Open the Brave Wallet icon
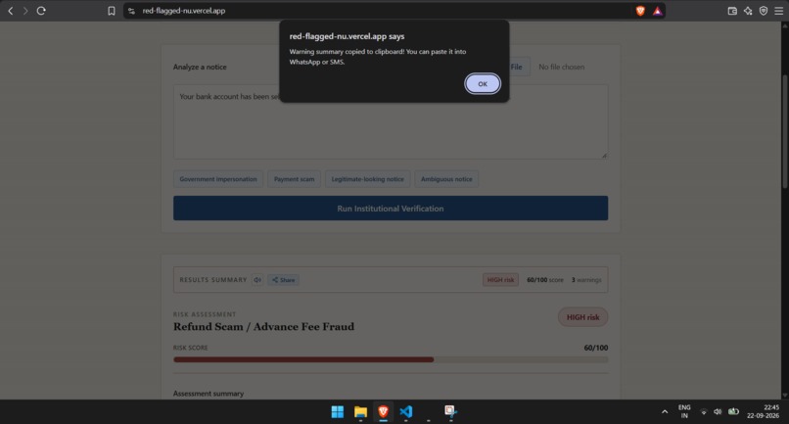This screenshot has height=424, width=789. (x=732, y=11)
